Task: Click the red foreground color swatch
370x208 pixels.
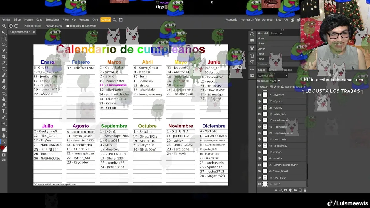Action: click(3, 148)
